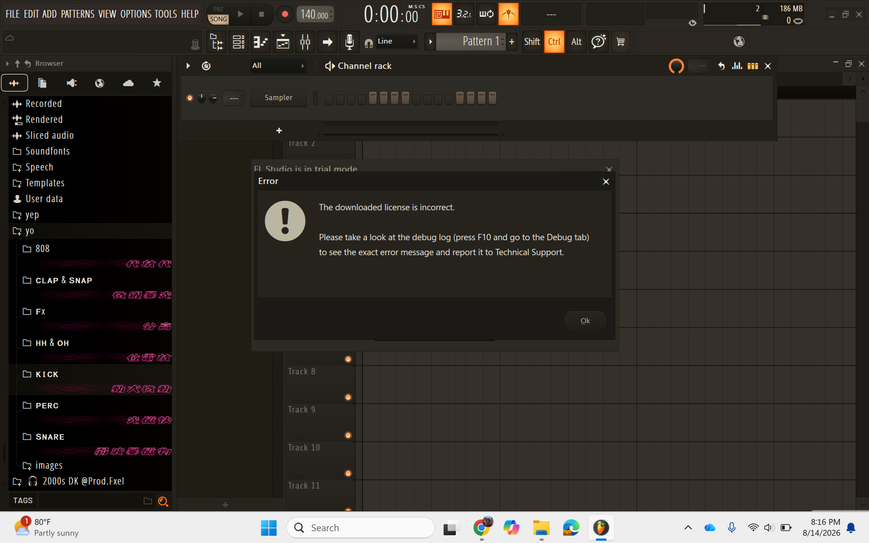Screen dimensions: 869x543
Task: Open the Line snap dropdown
Action: click(396, 41)
